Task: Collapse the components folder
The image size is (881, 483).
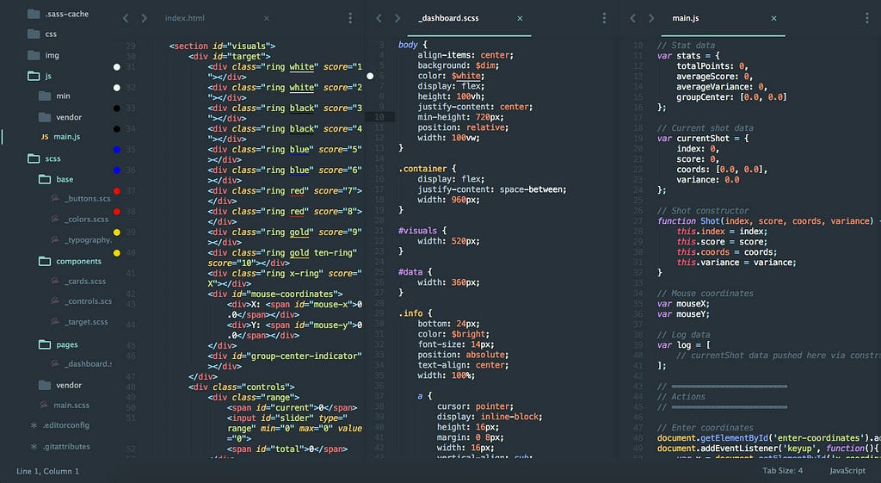Action: point(71,262)
